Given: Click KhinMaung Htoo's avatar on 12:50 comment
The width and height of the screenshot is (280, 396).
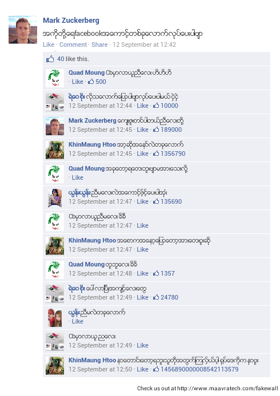Looking at the screenshot, I should 55,365.
